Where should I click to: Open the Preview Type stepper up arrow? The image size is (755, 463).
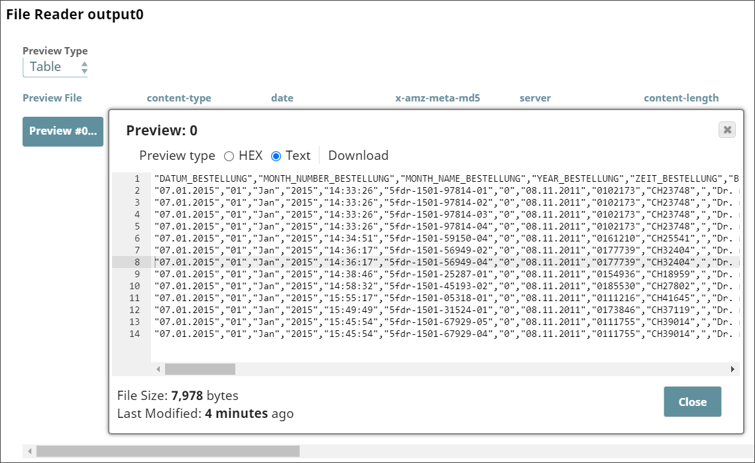[84, 63]
